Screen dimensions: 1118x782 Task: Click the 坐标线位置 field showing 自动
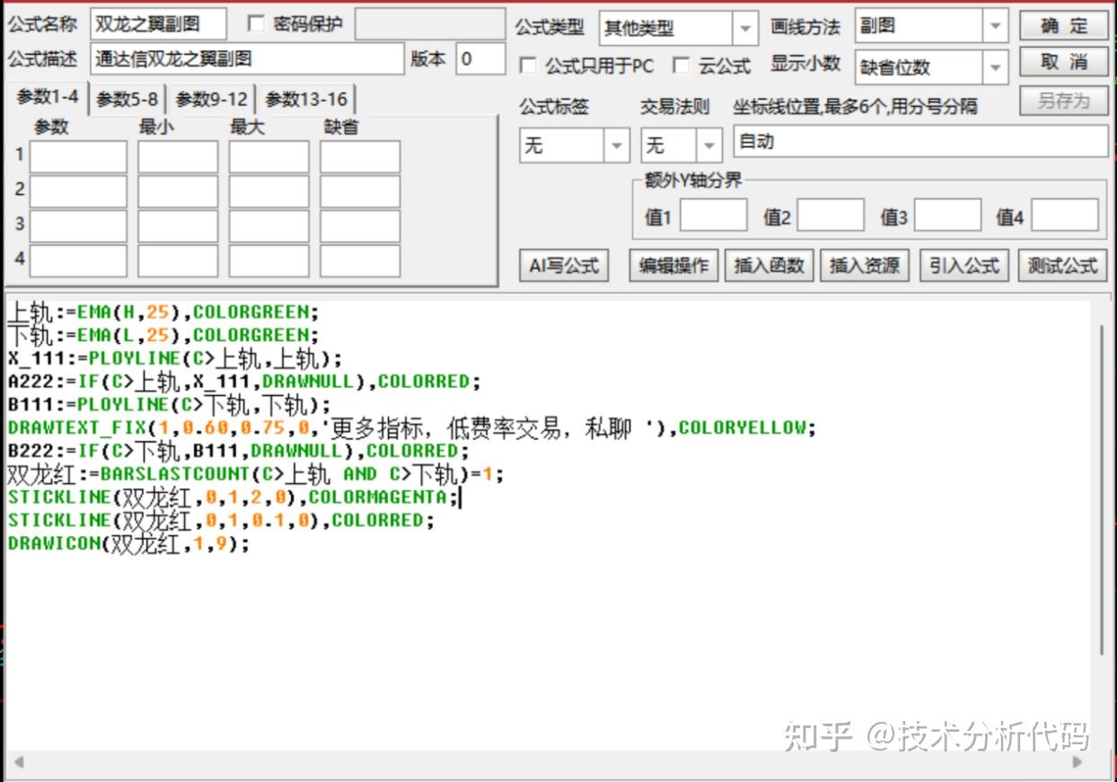coord(920,142)
